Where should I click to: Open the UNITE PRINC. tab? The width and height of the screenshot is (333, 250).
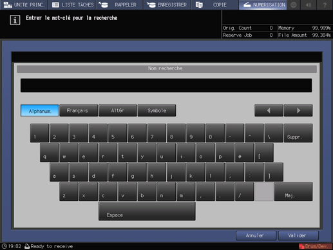24,5
